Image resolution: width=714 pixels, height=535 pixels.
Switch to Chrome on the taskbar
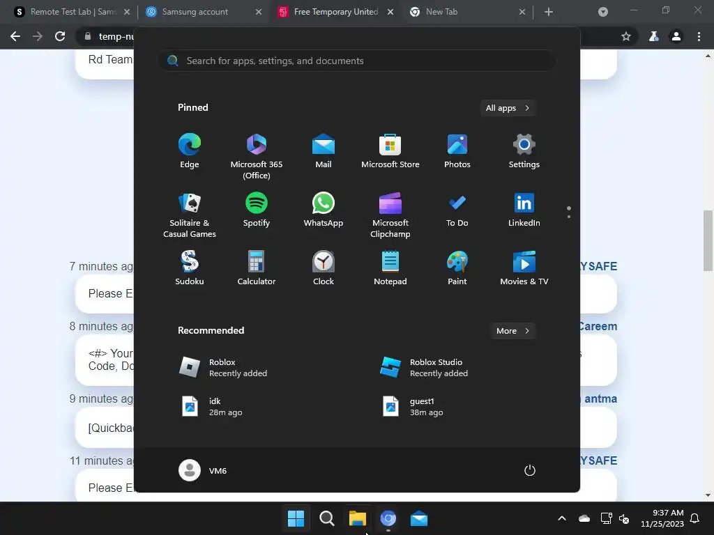coord(388,518)
